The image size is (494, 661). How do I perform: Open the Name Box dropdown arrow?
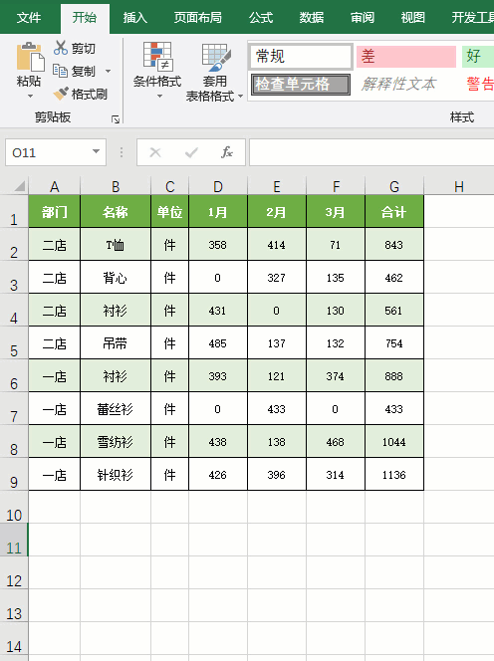click(97, 151)
